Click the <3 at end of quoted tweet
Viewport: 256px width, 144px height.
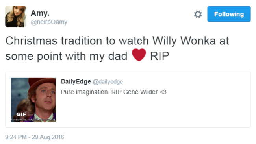(163, 92)
